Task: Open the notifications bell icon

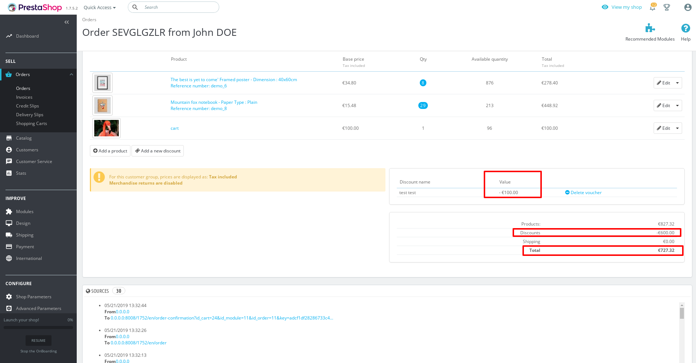Action: [653, 7]
